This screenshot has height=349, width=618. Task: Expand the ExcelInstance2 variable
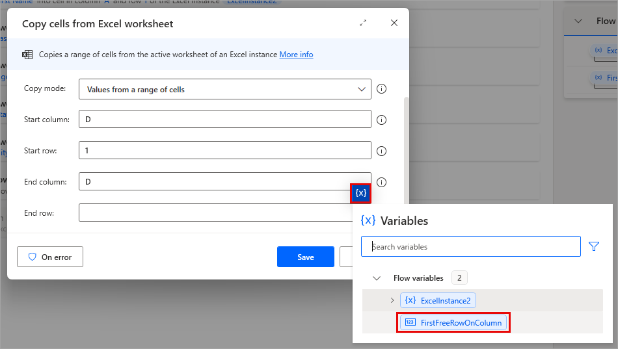coord(392,300)
